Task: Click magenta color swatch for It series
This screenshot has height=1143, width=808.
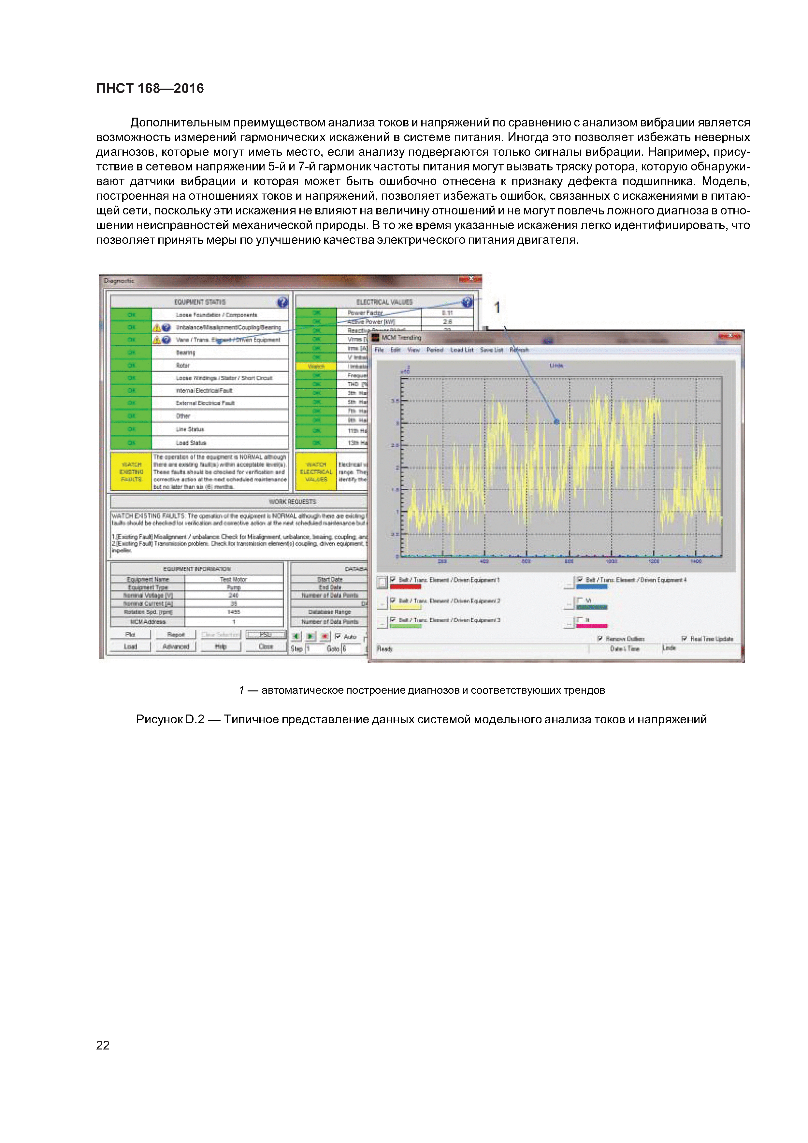Action: [592, 626]
